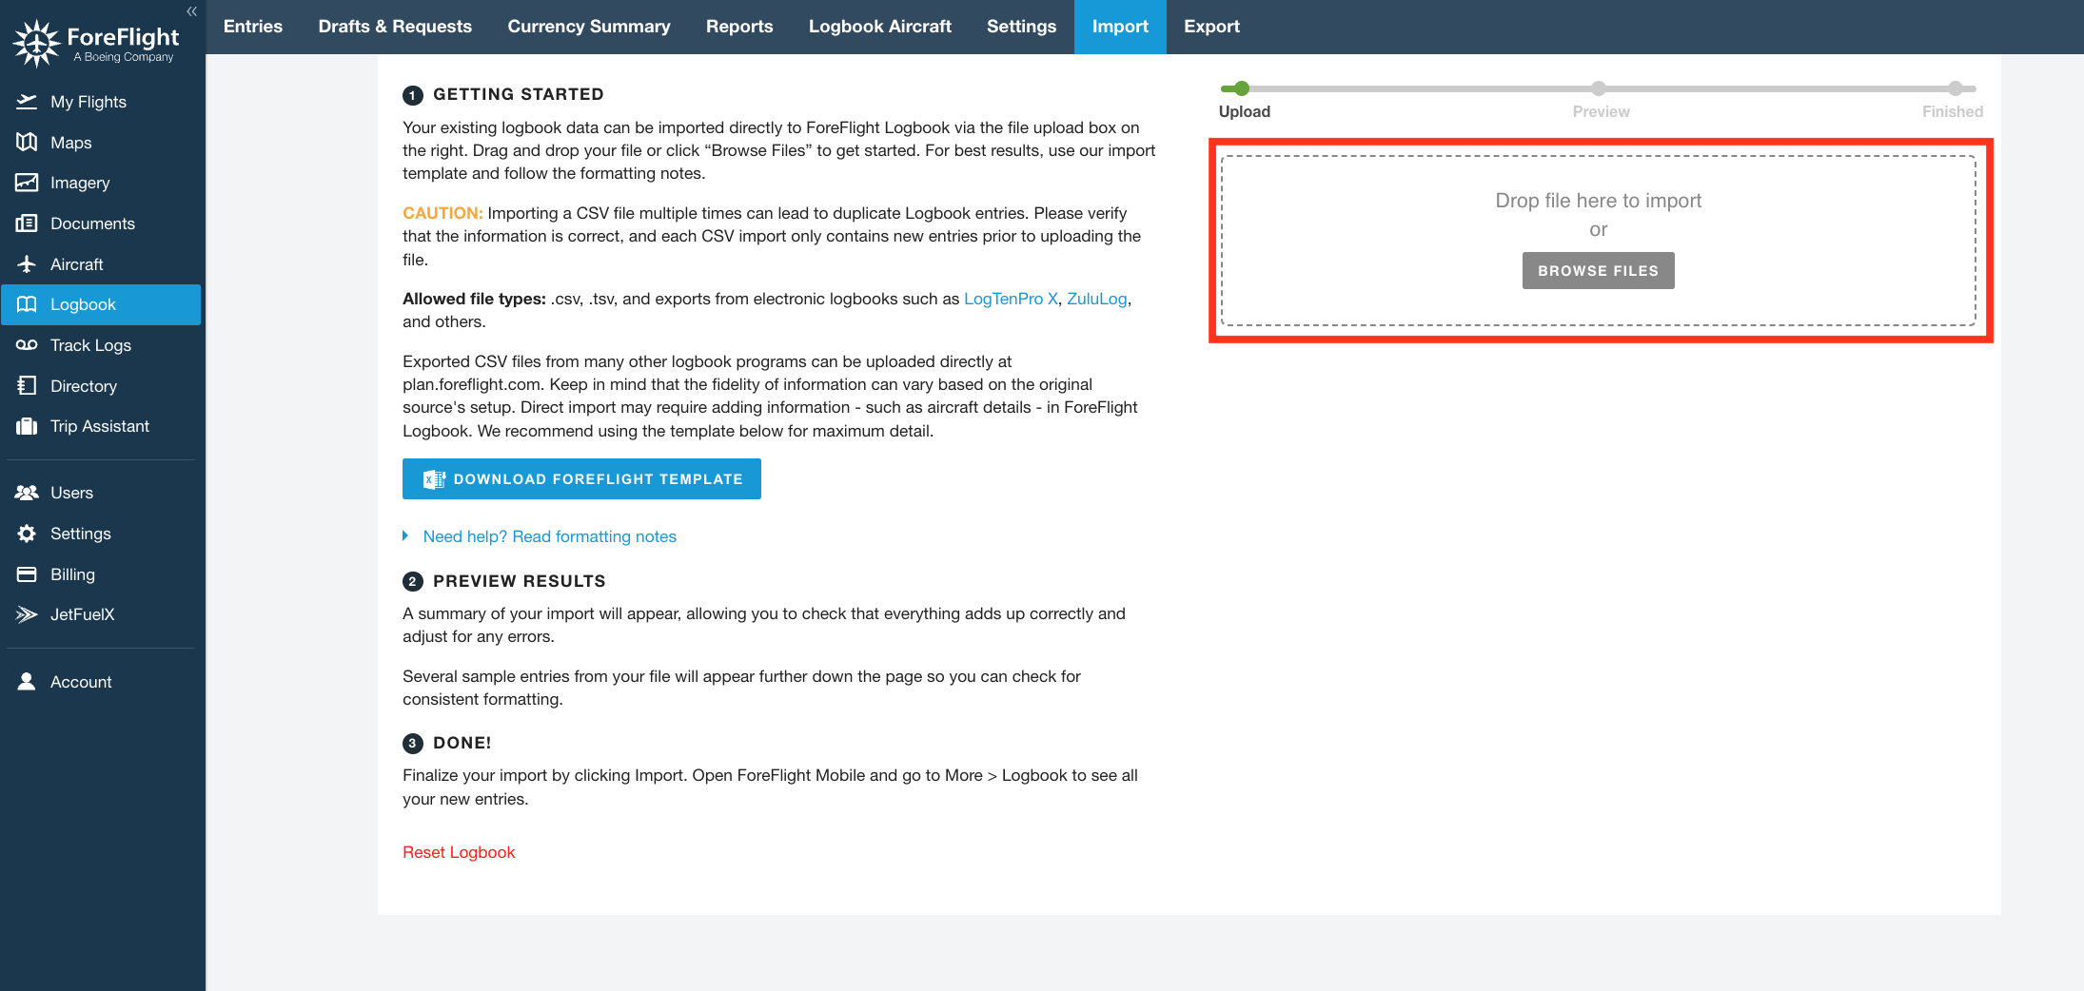
Task: Download the ForeFlight template
Action: (x=581, y=479)
